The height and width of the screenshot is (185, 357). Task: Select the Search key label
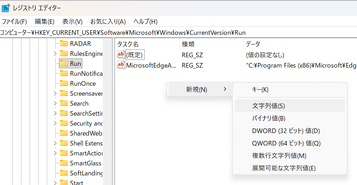79,103
